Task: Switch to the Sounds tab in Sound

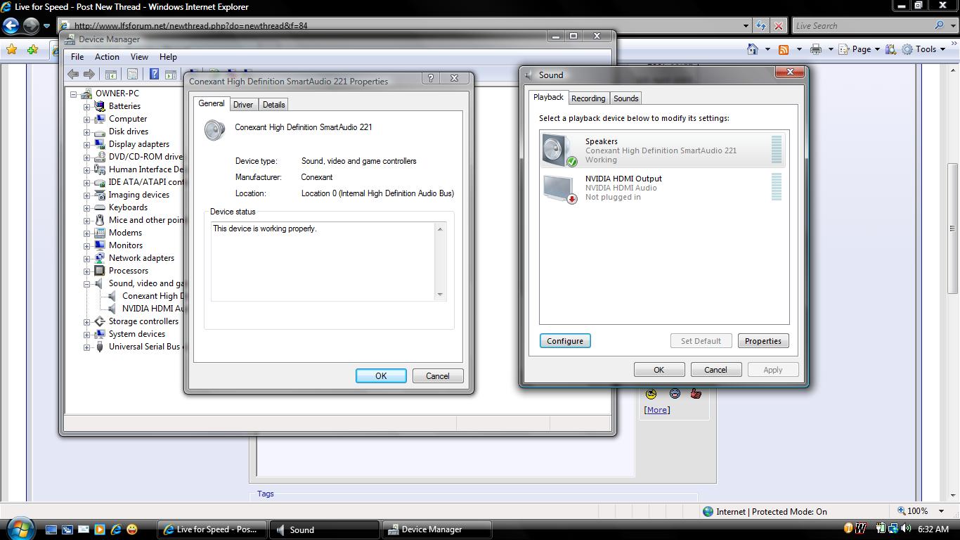Action: pyautogui.click(x=625, y=98)
